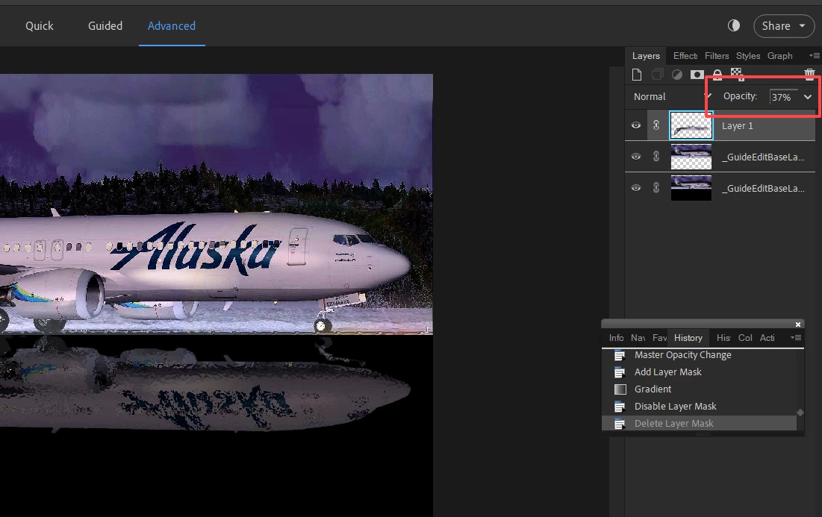Switch to the His (Histogram) tab
The width and height of the screenshot is (822, 517).
pos(723,338)
